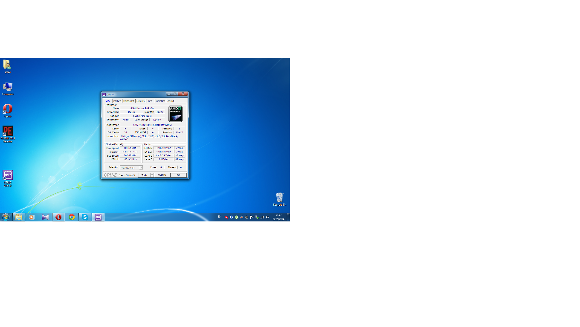
Task: Switch to the SPD tab
Action: tap(150, 101)
